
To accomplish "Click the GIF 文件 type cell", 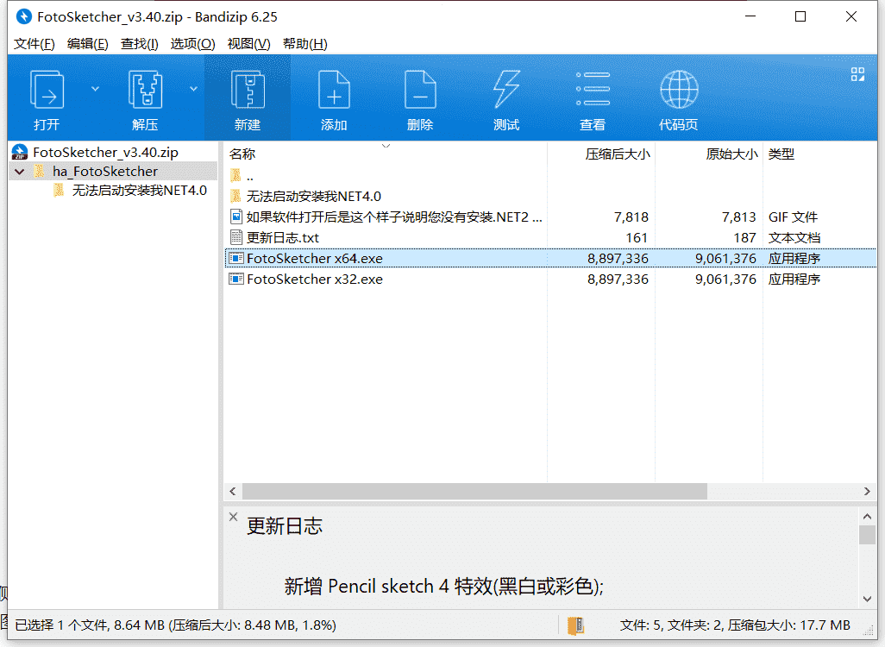I will (x=793, y=217).
